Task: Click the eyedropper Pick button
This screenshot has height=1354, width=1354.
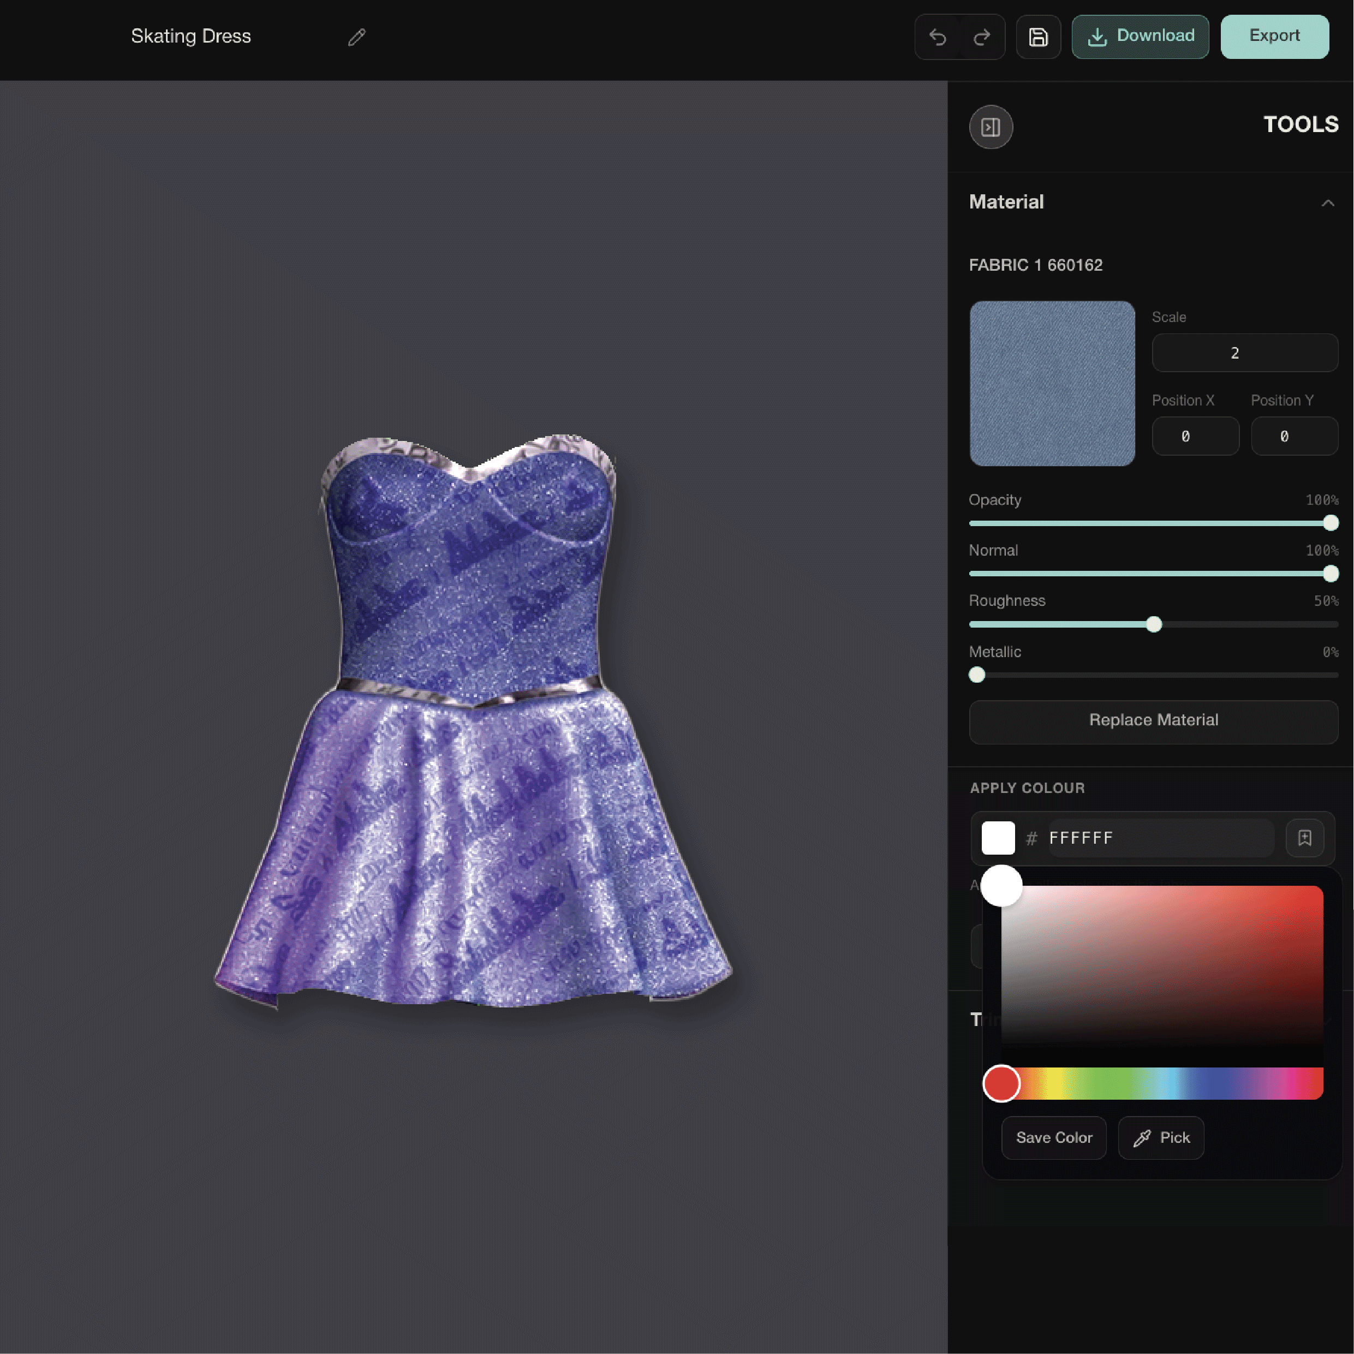Action: click(x=1161, y=1137)
